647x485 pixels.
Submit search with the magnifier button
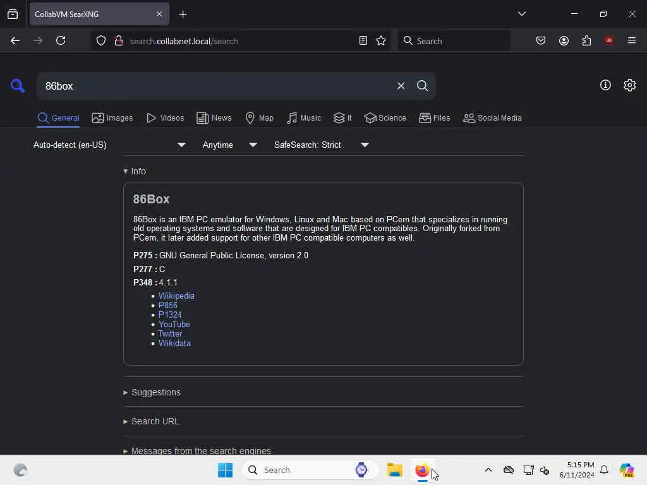(422, 86)
